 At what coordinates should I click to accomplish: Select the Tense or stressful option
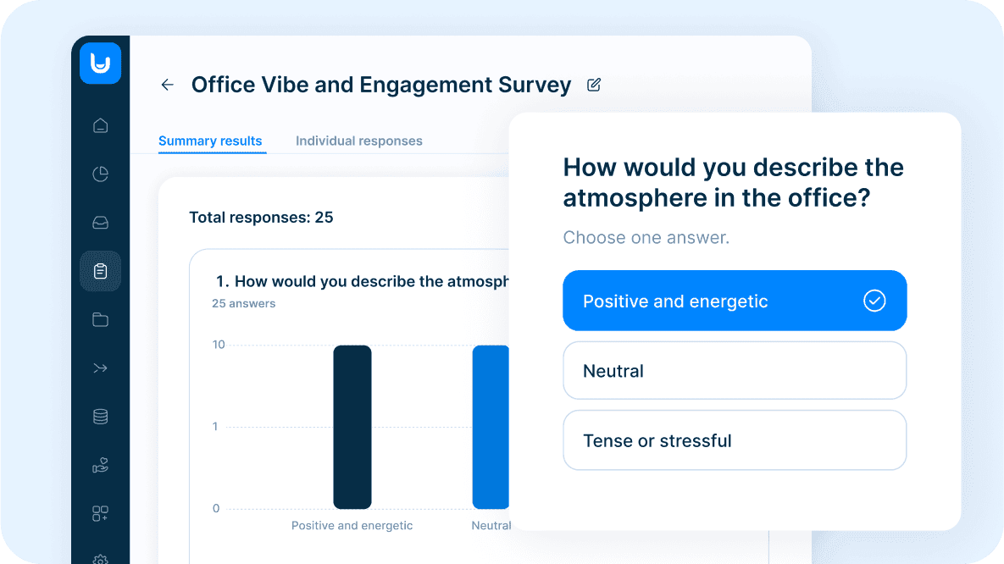[735, 440]
